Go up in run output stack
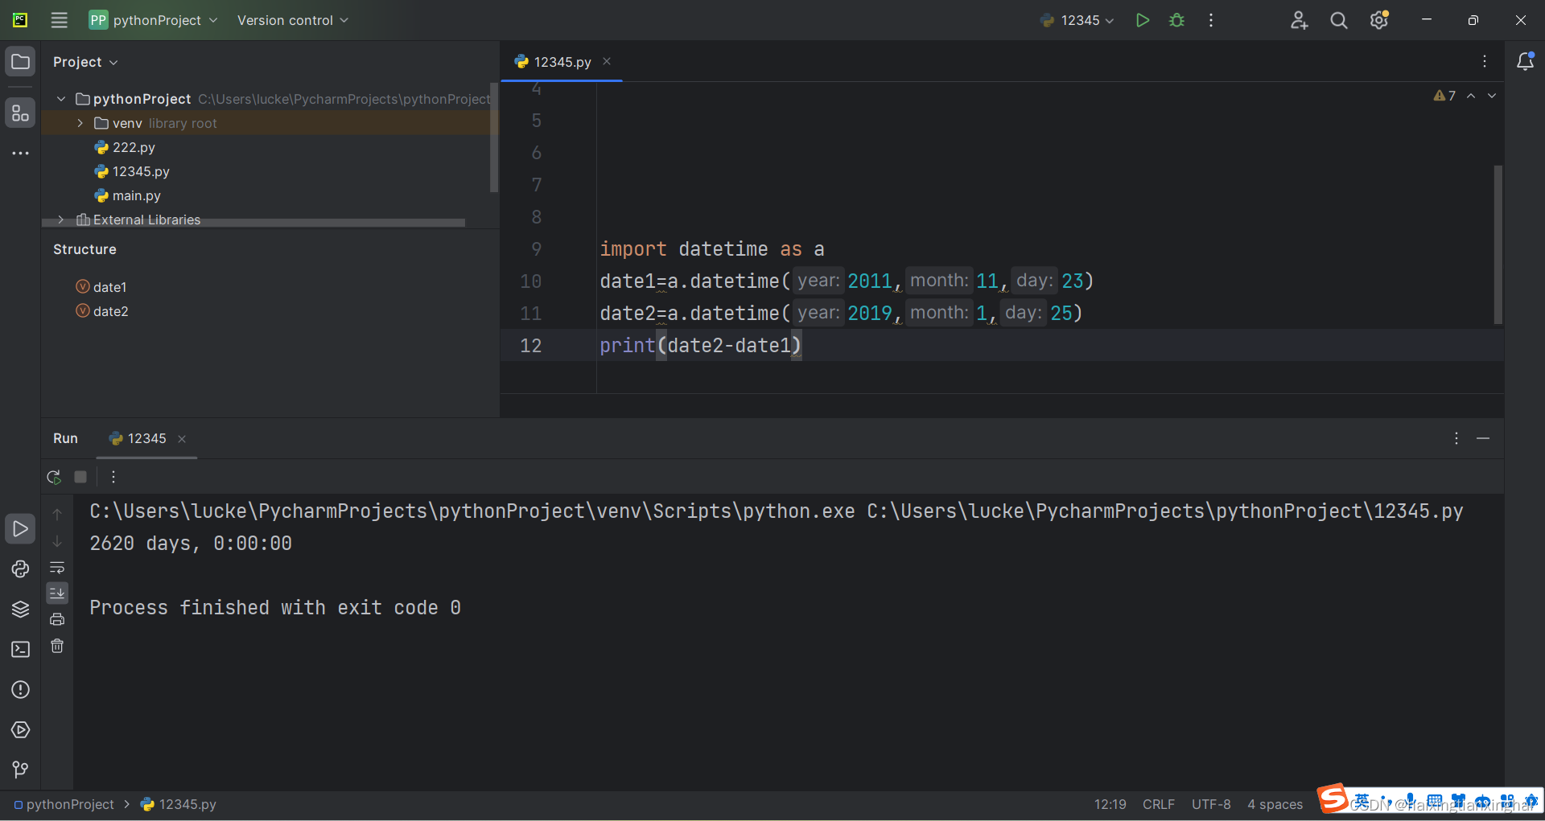Viewport: 1545px width, 821px height. coord(57,514)
